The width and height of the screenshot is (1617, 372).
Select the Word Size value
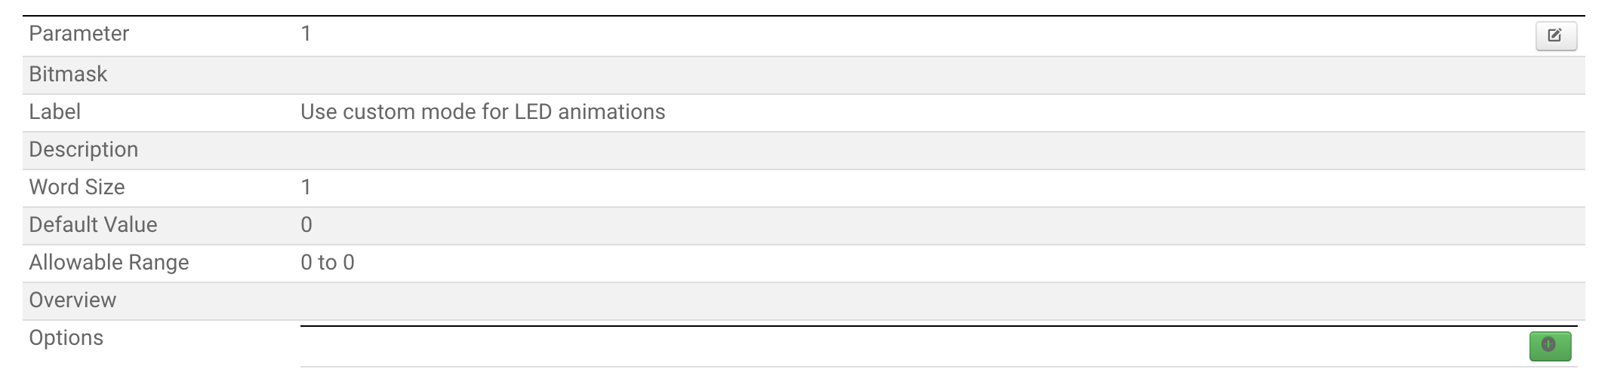tap(306, 188)
